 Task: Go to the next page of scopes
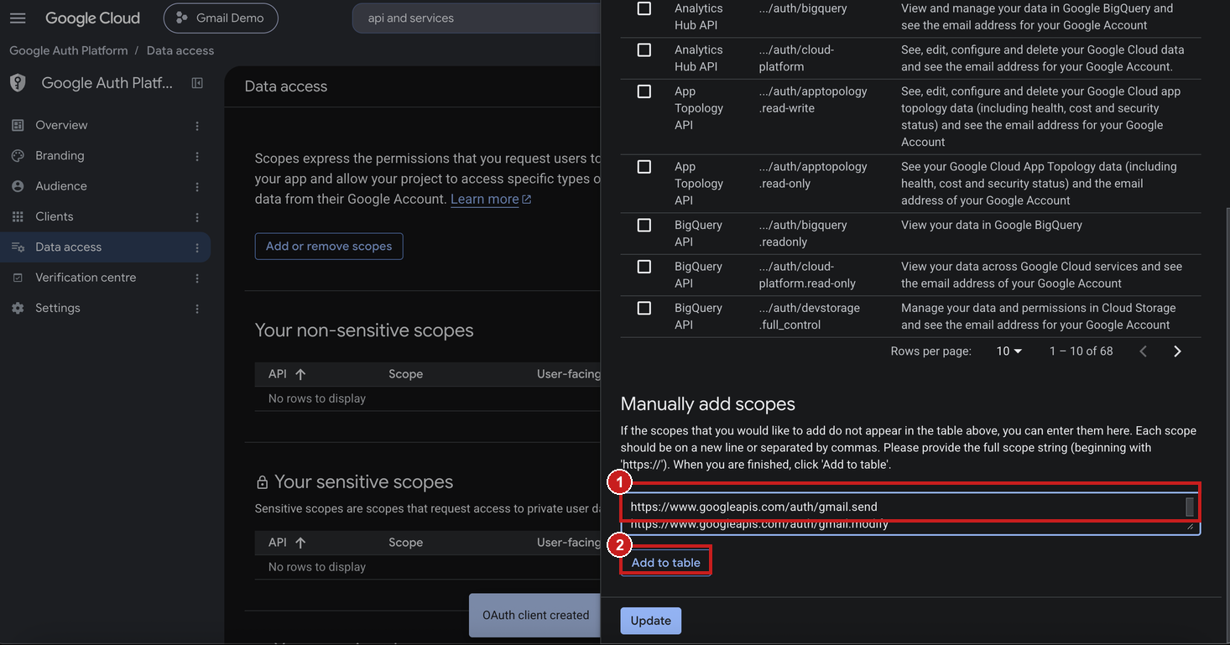pyautogui.click(x=1177, y=351)
